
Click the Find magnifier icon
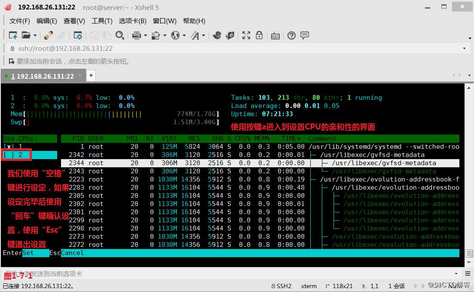click(x=120, y=35)
